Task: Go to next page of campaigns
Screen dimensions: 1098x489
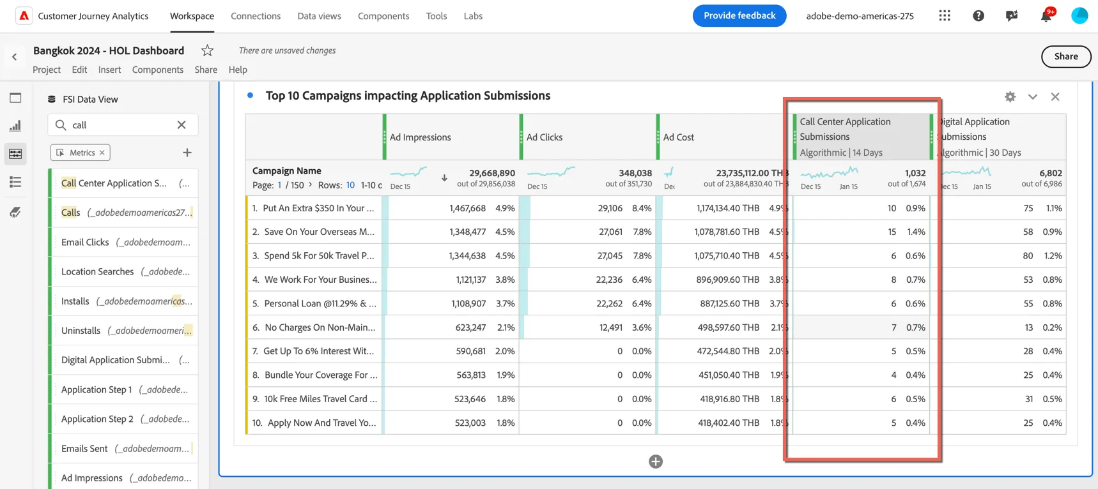Action: pyautogui.click(x=311, y=185)
